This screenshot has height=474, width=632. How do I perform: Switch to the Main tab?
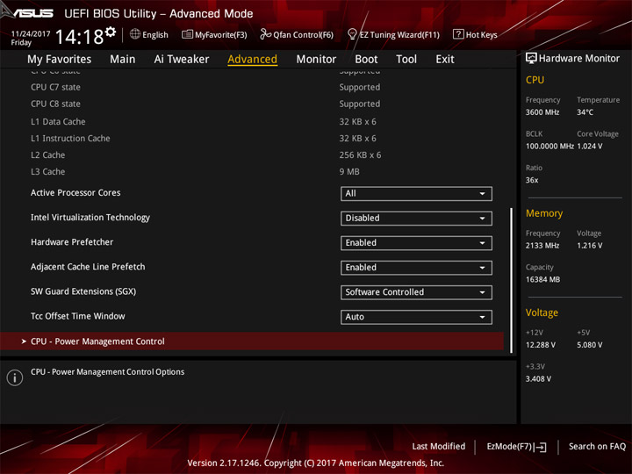(123, 60)
